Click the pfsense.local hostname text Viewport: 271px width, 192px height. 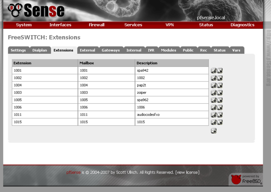coord(211,18)
